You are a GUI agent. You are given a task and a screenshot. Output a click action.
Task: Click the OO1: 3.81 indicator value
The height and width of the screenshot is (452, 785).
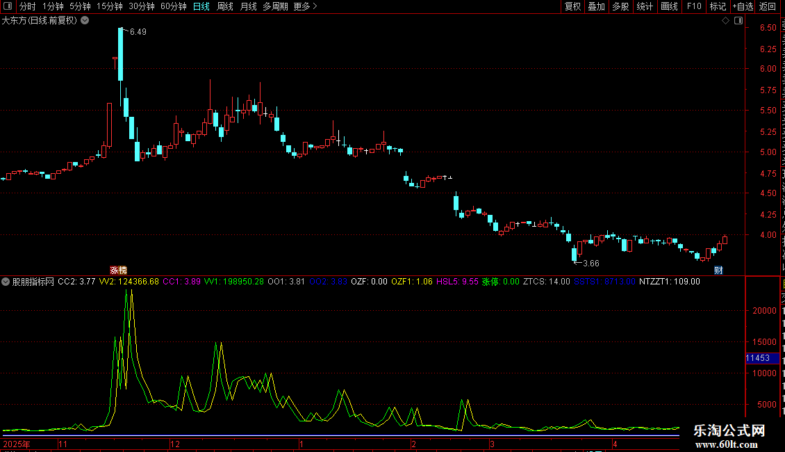pos(286,282)
